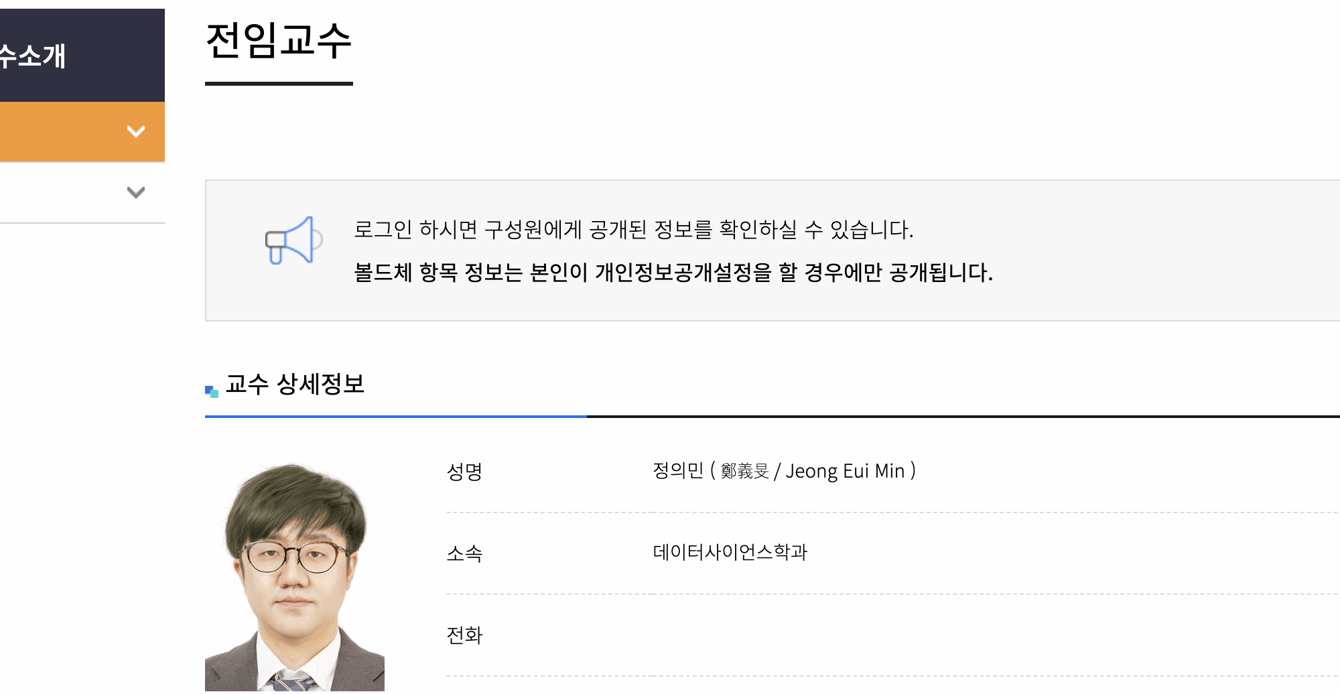Click the 데이터사이언스학과 department value

[x=730, y=553]
